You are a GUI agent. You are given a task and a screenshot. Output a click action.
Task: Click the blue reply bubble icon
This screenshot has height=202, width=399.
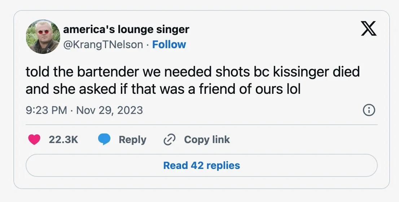point(104,140)
